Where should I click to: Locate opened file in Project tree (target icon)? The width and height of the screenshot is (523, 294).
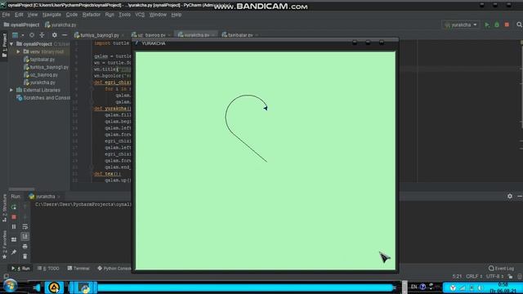point(32,35)
